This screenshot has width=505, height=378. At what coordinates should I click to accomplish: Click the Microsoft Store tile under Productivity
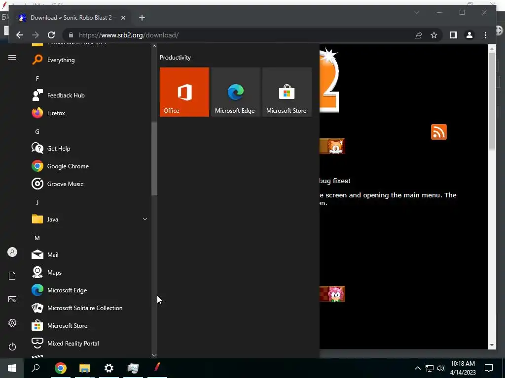point(287,92)
